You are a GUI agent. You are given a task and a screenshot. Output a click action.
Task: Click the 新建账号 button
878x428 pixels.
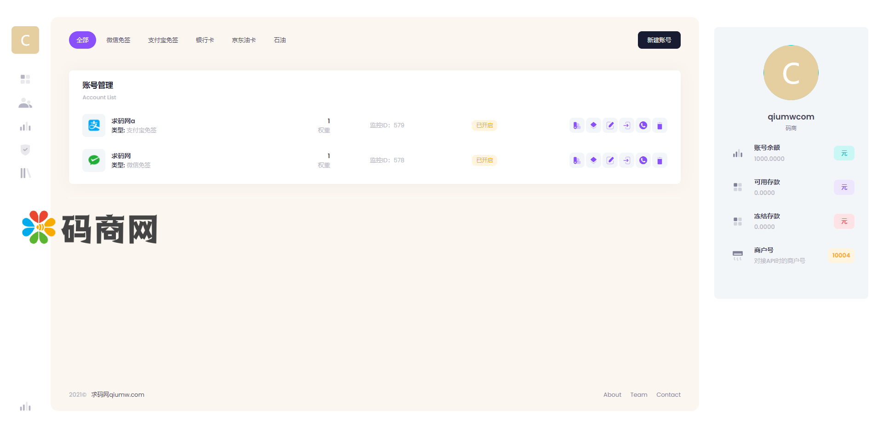[659, 40]
